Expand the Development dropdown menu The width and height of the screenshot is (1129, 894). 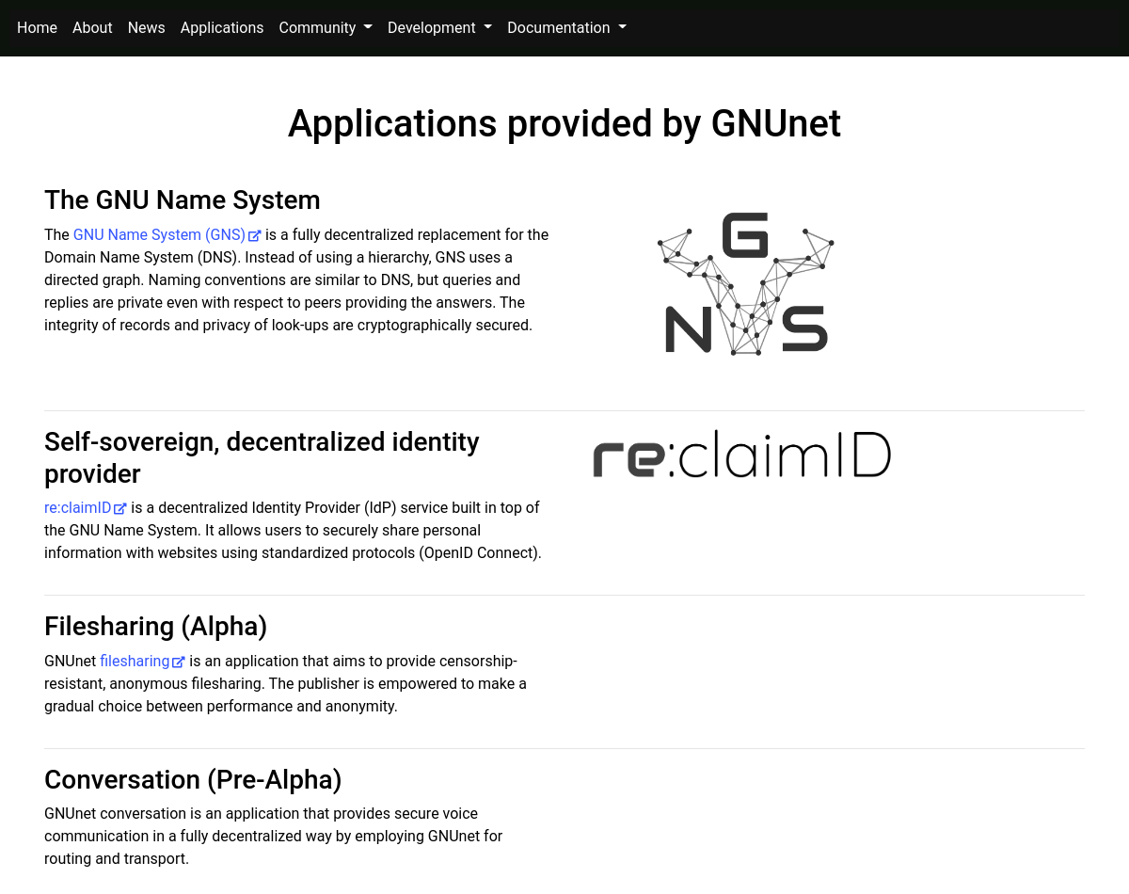tap(439, 28)
